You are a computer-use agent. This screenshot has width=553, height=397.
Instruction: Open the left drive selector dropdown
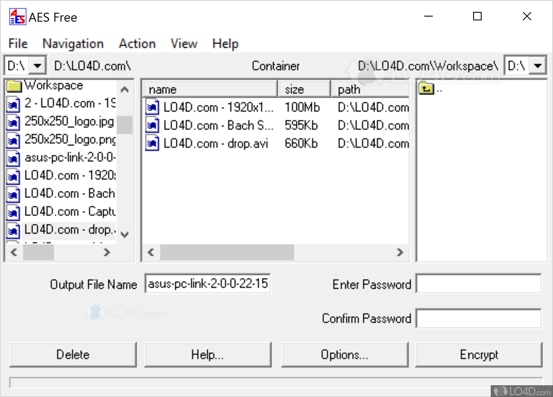tap(37, 65)
